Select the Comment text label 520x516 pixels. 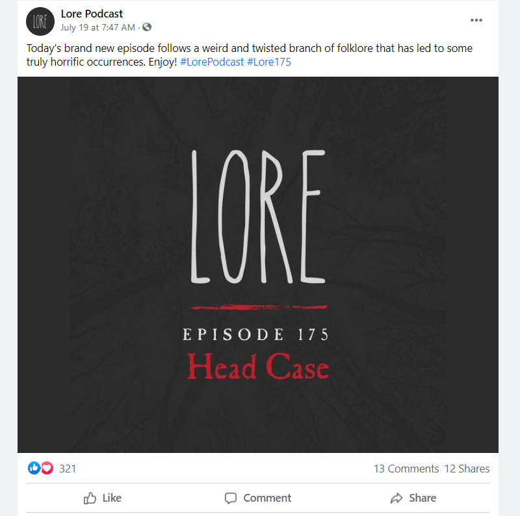267,498
